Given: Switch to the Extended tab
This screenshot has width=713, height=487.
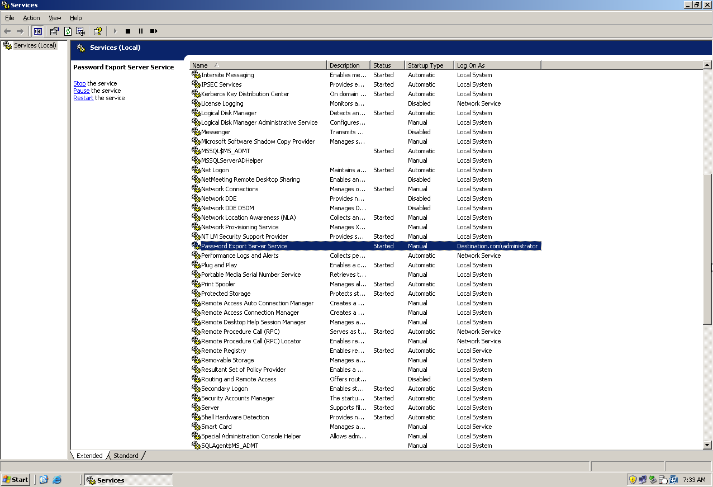Looking at the screenshot, I should (89, 456).
